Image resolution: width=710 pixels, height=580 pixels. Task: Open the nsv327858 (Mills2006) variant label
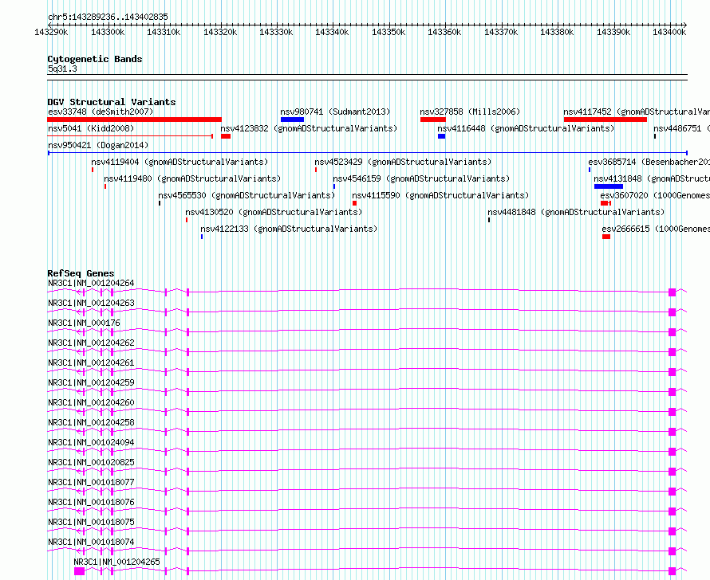470,112
